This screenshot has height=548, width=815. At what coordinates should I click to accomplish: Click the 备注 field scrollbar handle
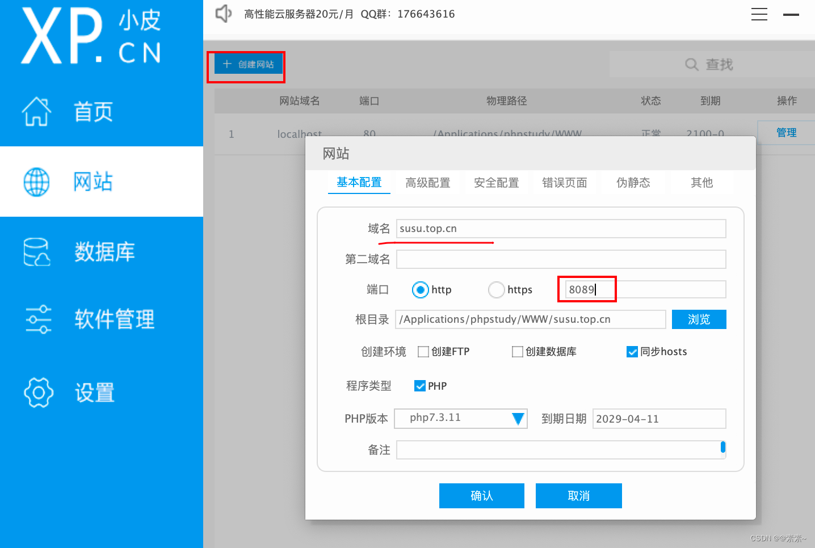coord(723,447)
